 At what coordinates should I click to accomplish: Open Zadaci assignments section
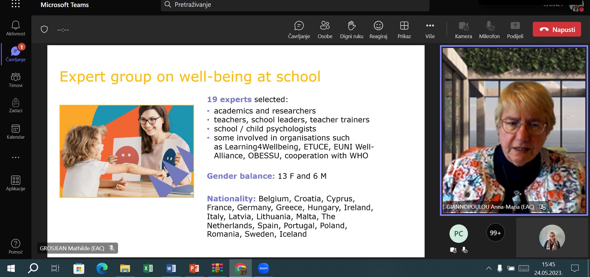(x=16, y=105)
